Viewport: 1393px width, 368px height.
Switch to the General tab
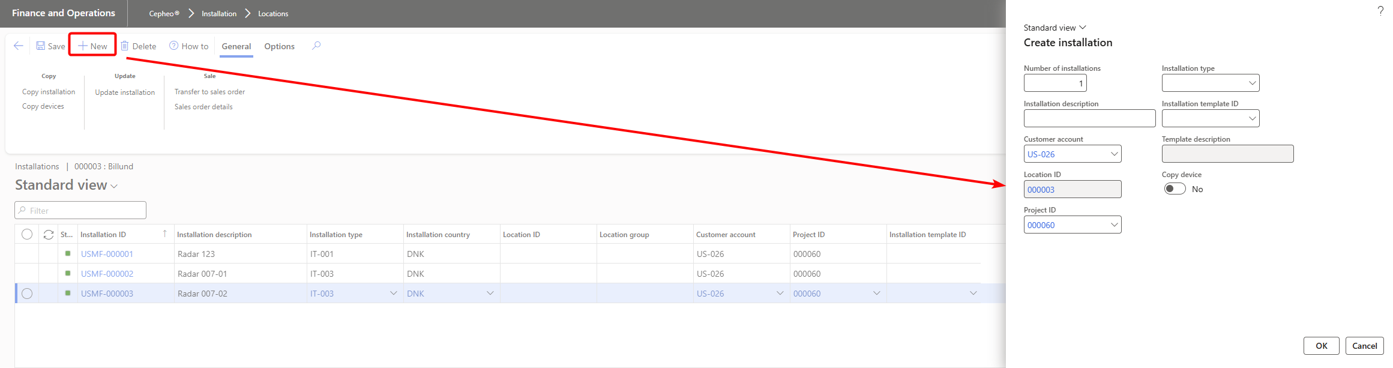click(x=236, y=46)
